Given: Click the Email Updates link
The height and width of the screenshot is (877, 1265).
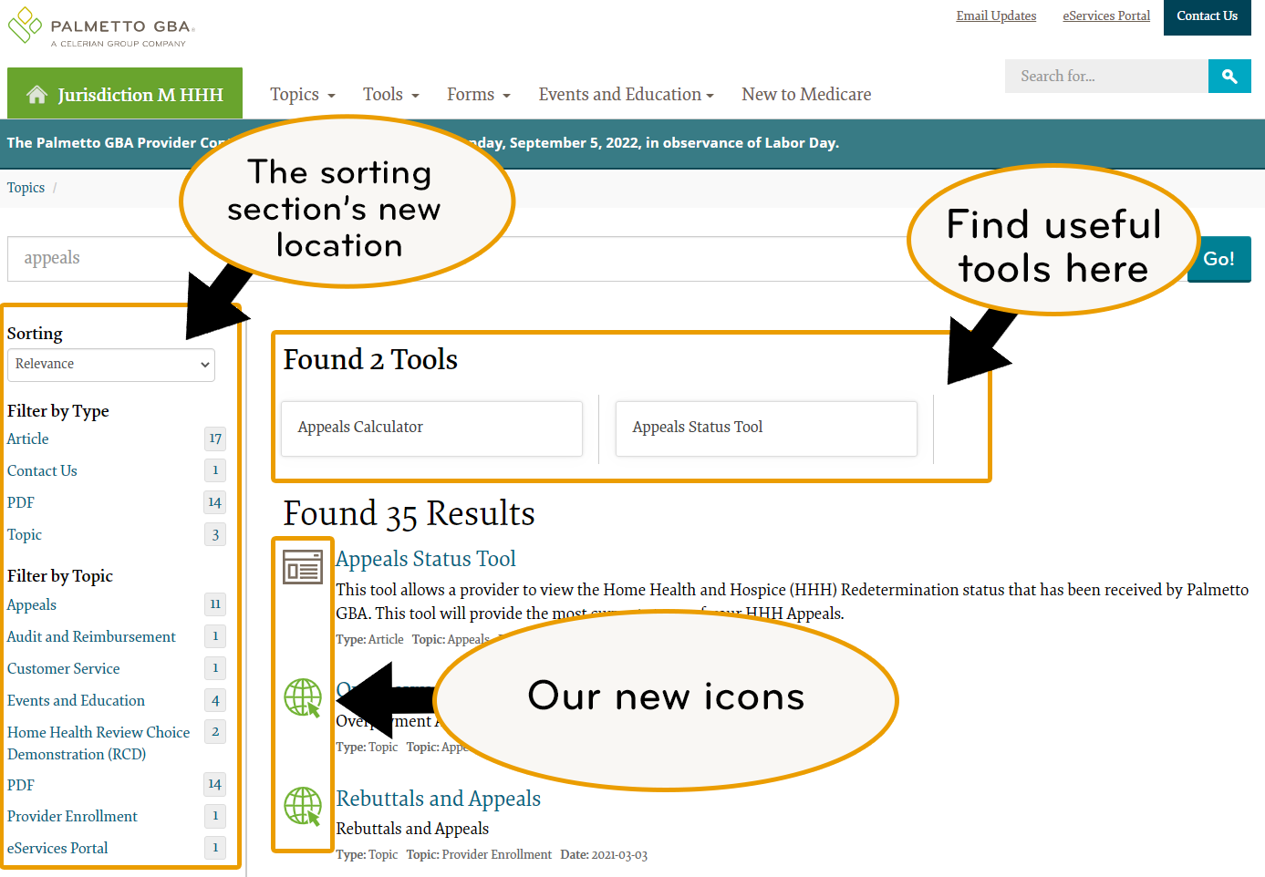Looking at the screenshot, I should (996, 16).
